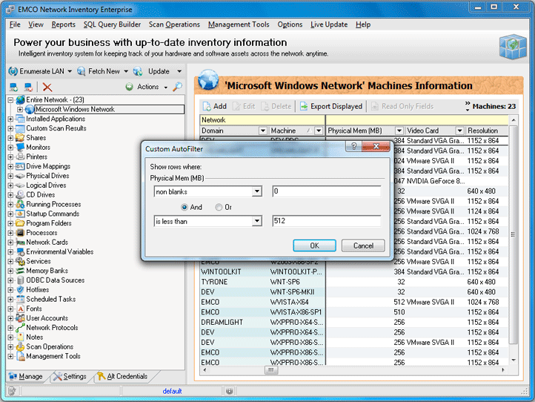Click the red X delete icon
This screenshot has width=535, height=402.
click(47, 87)
